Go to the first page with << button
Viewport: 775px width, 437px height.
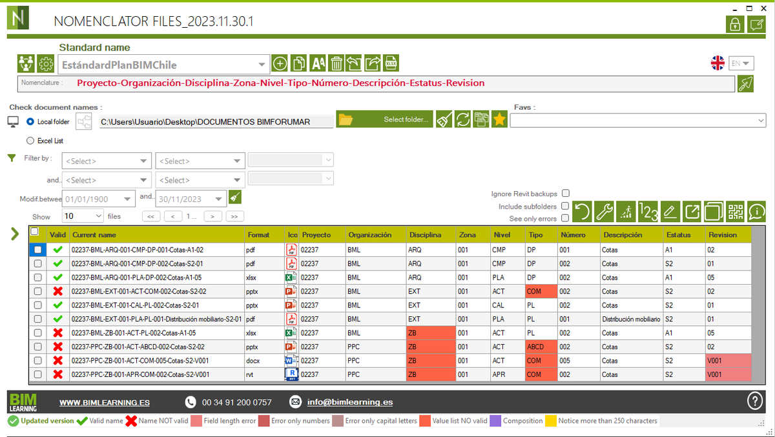pyautogui.click(x=151, y=216)
